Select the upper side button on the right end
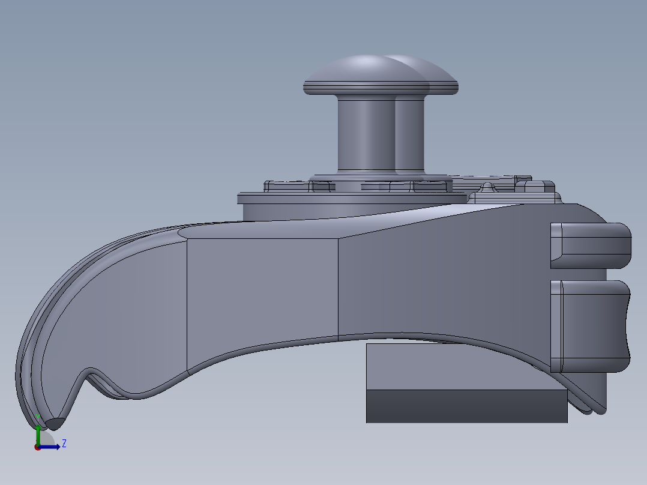The image size is (647, 485). [x=591, y=246]
